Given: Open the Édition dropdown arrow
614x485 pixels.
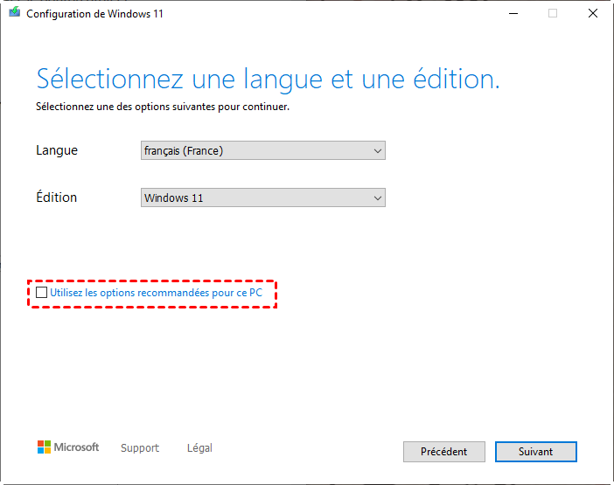Looking at the screenshot, I should [x=378, y=198].
